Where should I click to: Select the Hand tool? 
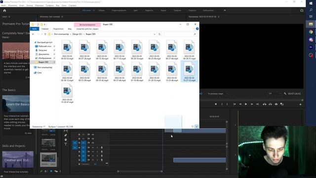(66, 139)
